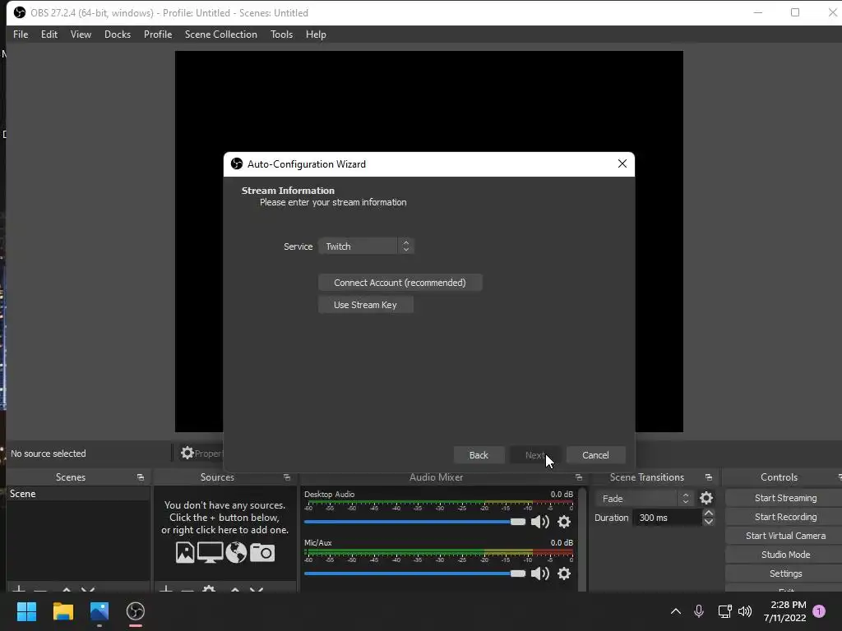
Task: Click the display capture monitor icon
Action: (x=210, y=552)
